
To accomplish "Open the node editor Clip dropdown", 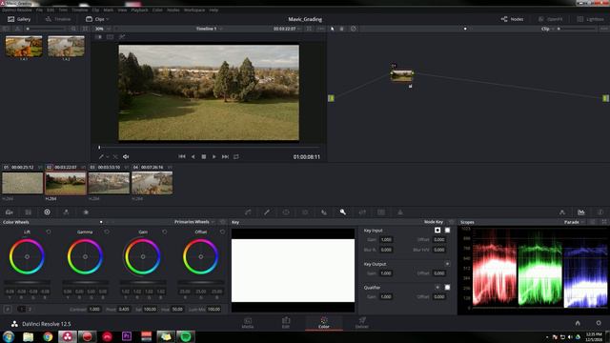I will 548,29.
